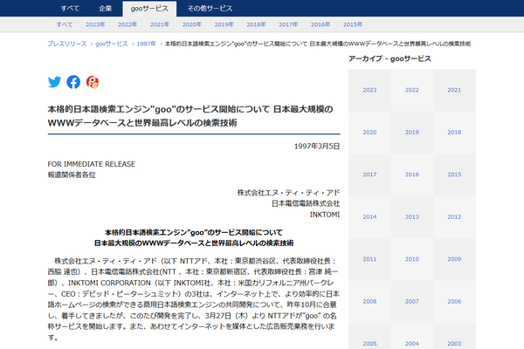The height and width of the screenshot is (349, 524).
Task: View the 2009 archive
Action: [453, 259]
